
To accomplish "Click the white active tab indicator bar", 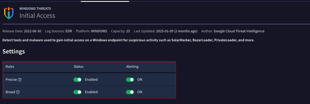I will [105, 1].
